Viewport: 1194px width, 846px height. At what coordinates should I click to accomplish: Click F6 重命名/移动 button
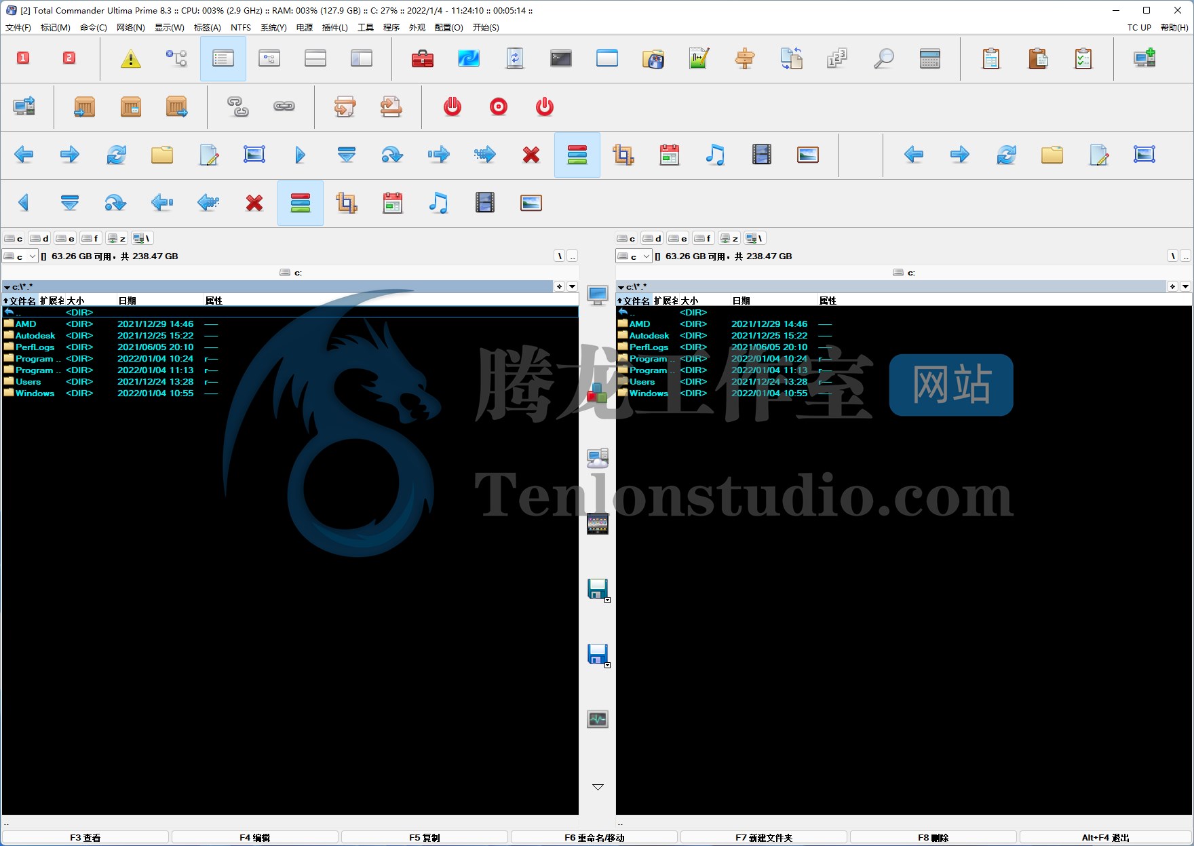point(594,838)
